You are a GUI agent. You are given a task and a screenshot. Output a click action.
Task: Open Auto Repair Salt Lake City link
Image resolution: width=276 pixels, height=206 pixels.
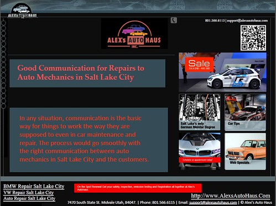coord(29,198)
